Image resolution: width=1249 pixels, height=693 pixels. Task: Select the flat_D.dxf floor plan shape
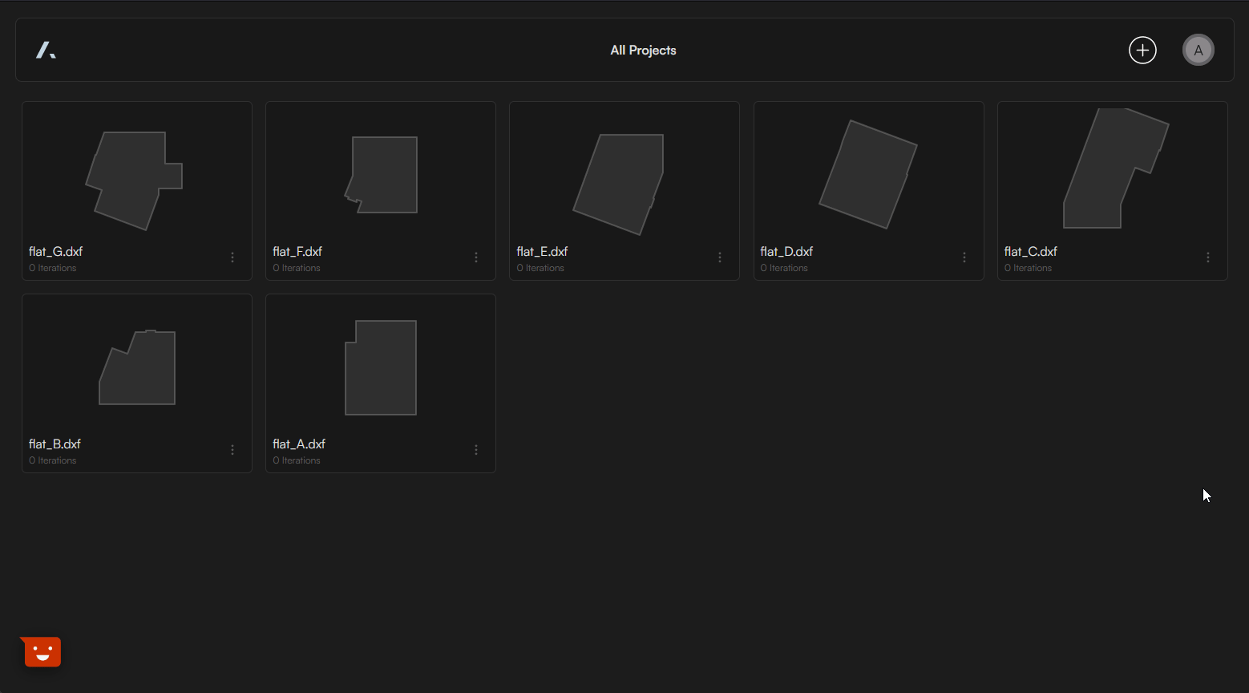click(867, 175)
